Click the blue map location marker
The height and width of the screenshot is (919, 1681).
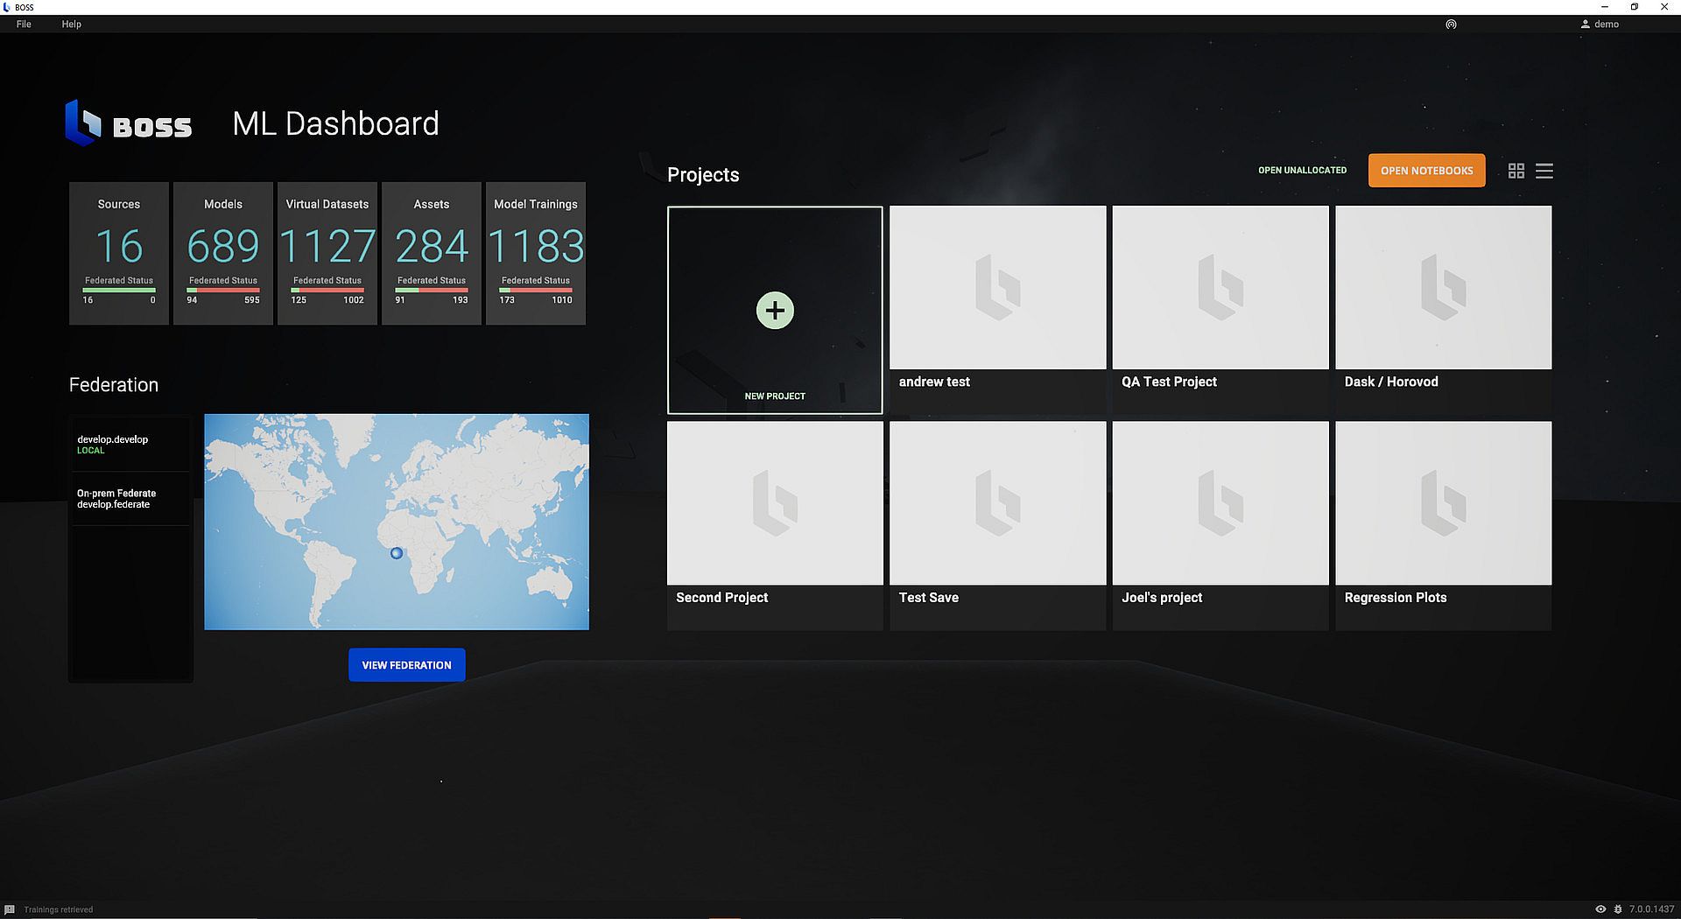point(397,553)
